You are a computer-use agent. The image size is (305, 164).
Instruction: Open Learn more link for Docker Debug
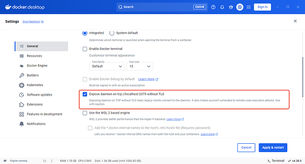[x=146, y=79]
